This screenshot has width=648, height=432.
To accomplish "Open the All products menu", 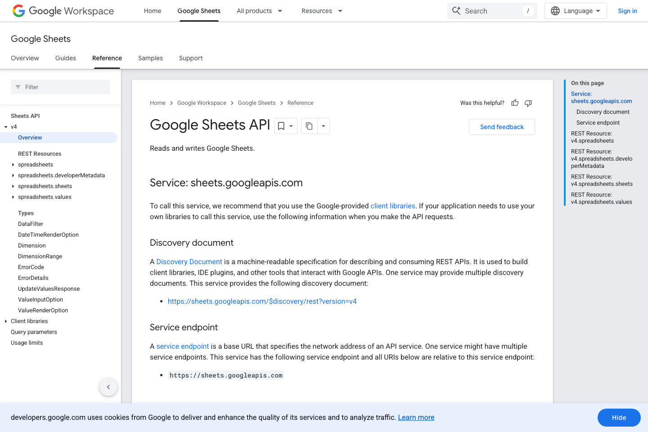I will click(x=260, y=10).
